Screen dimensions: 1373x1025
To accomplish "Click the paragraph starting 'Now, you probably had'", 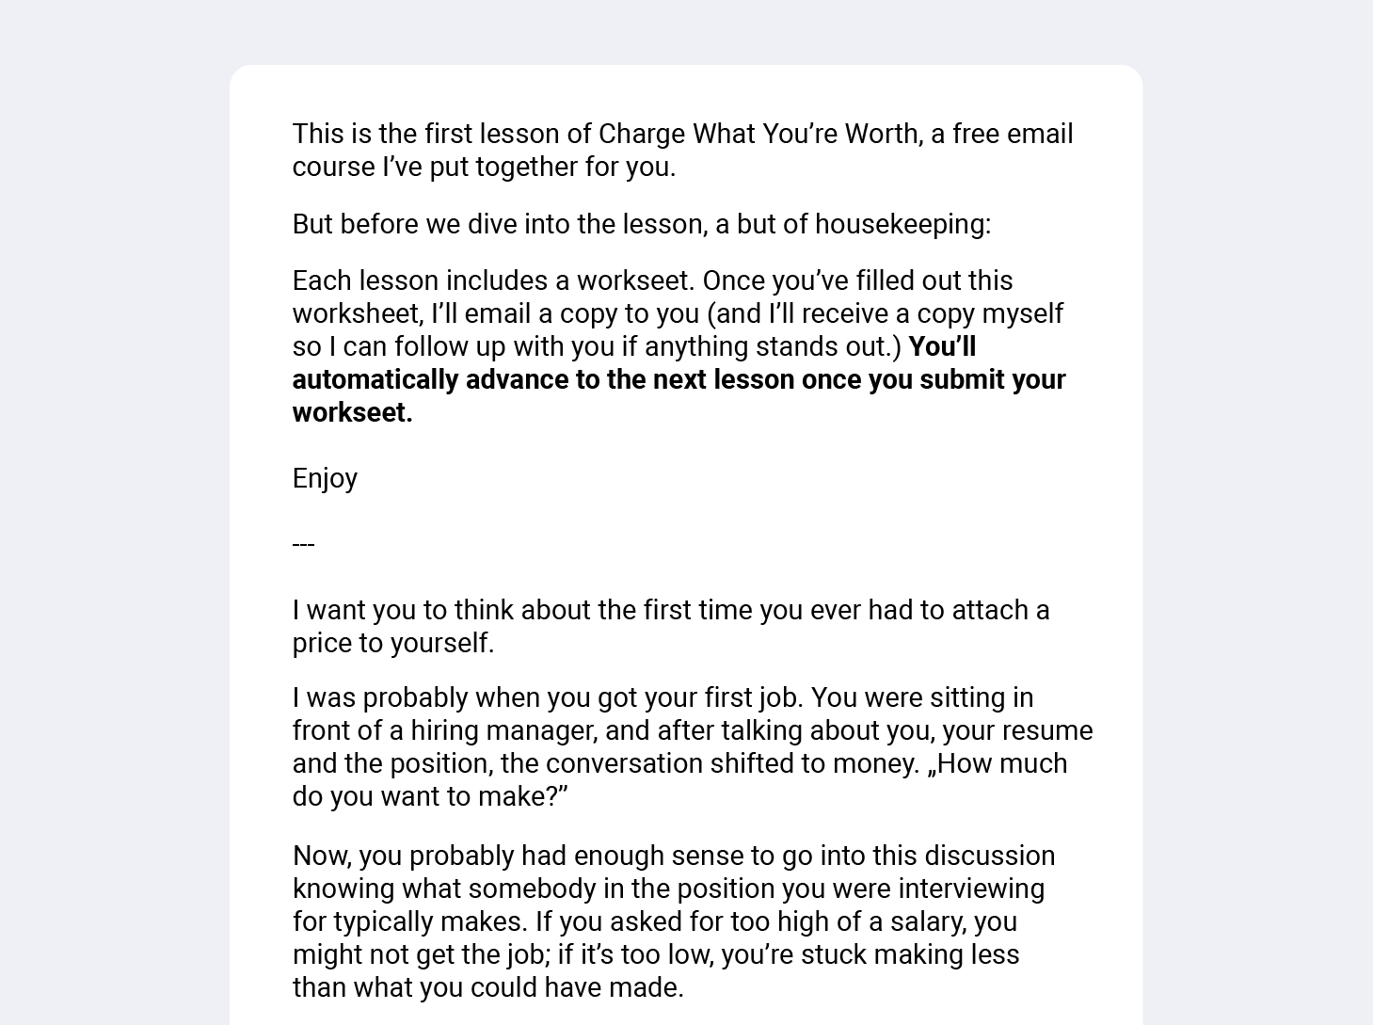I will [x=674, y=921].
